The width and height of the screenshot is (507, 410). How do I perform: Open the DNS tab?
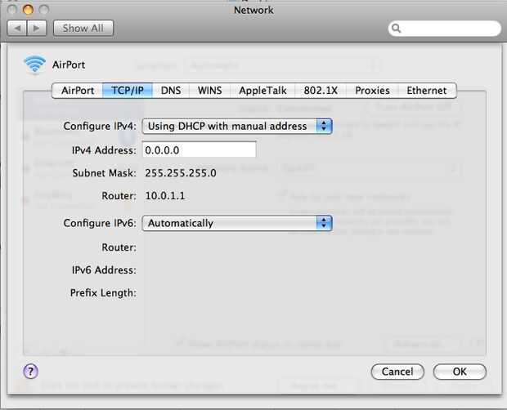tap(171, 91)
